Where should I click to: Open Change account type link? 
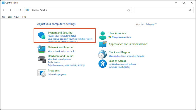click(x=121, y=37)
